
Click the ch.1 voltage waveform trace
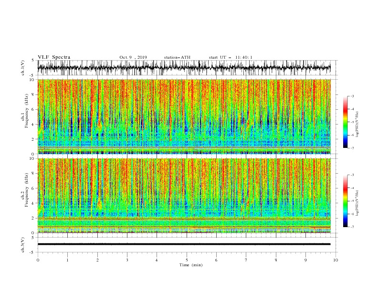[184, 68]
